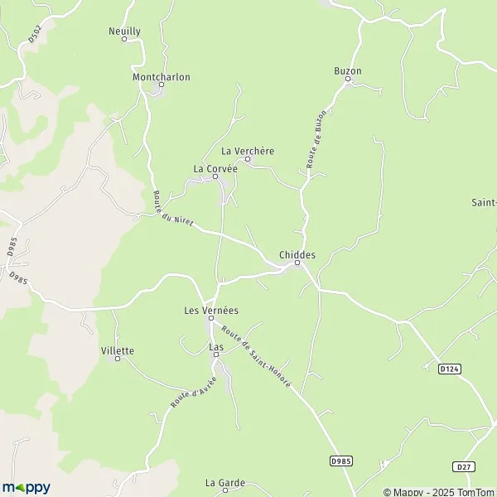The width and height of the screenshot is (497, 497).
Task: Click the Route de Saint-Honoré label
Action: (256, 356)
